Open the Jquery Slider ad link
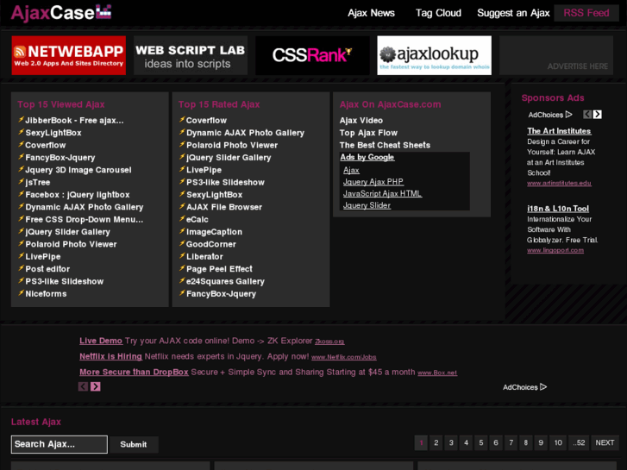Screen dimensions: 627x470 (x=367, y=205)
